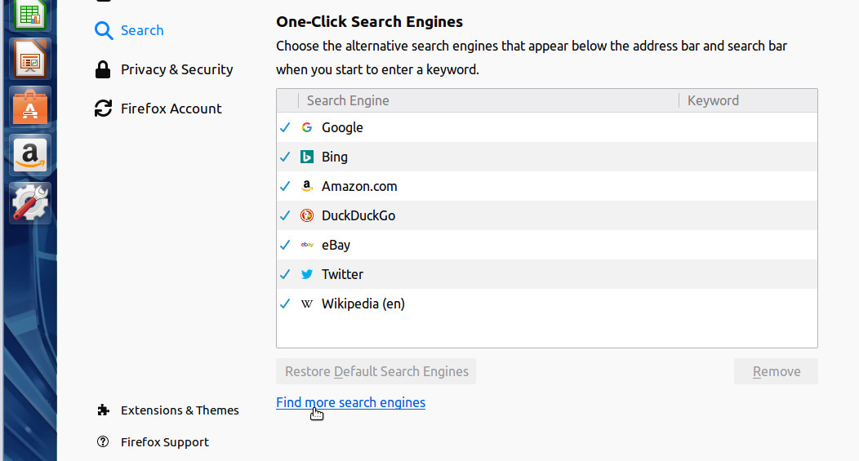
Task: Go to Firefox Account settings
Action: 171,109
